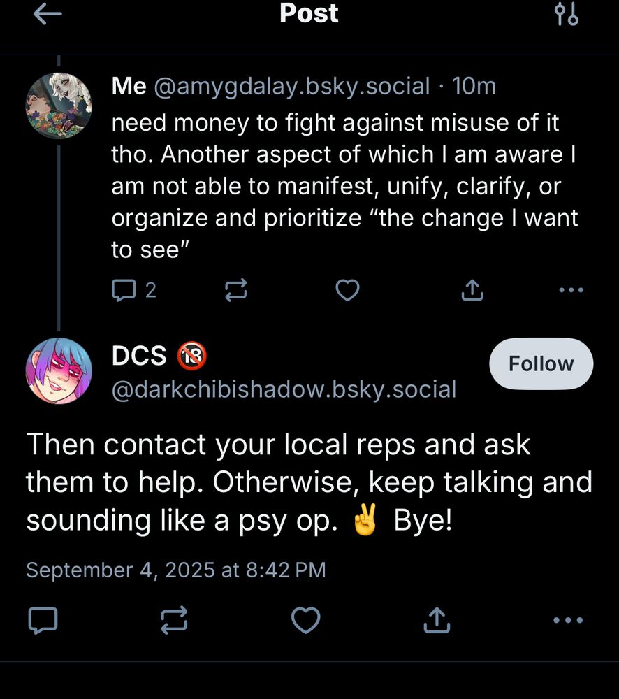Repost amygdalay's post

coord(236,291)
